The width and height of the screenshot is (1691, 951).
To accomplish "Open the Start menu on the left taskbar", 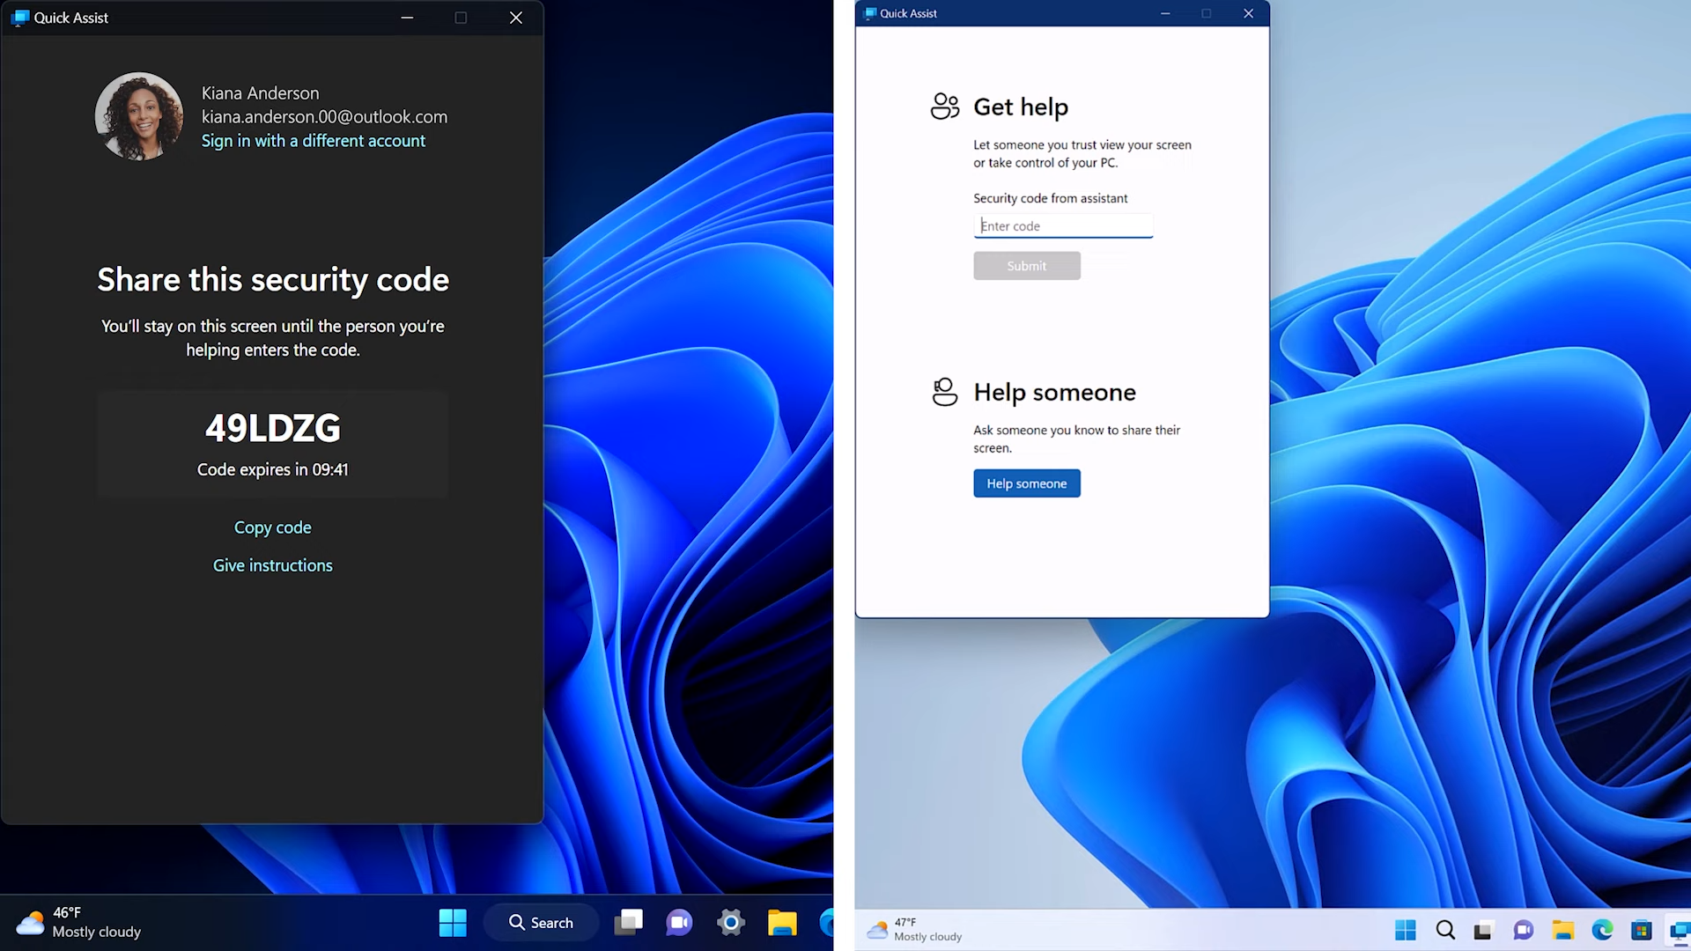I will [x=453, y=922].
